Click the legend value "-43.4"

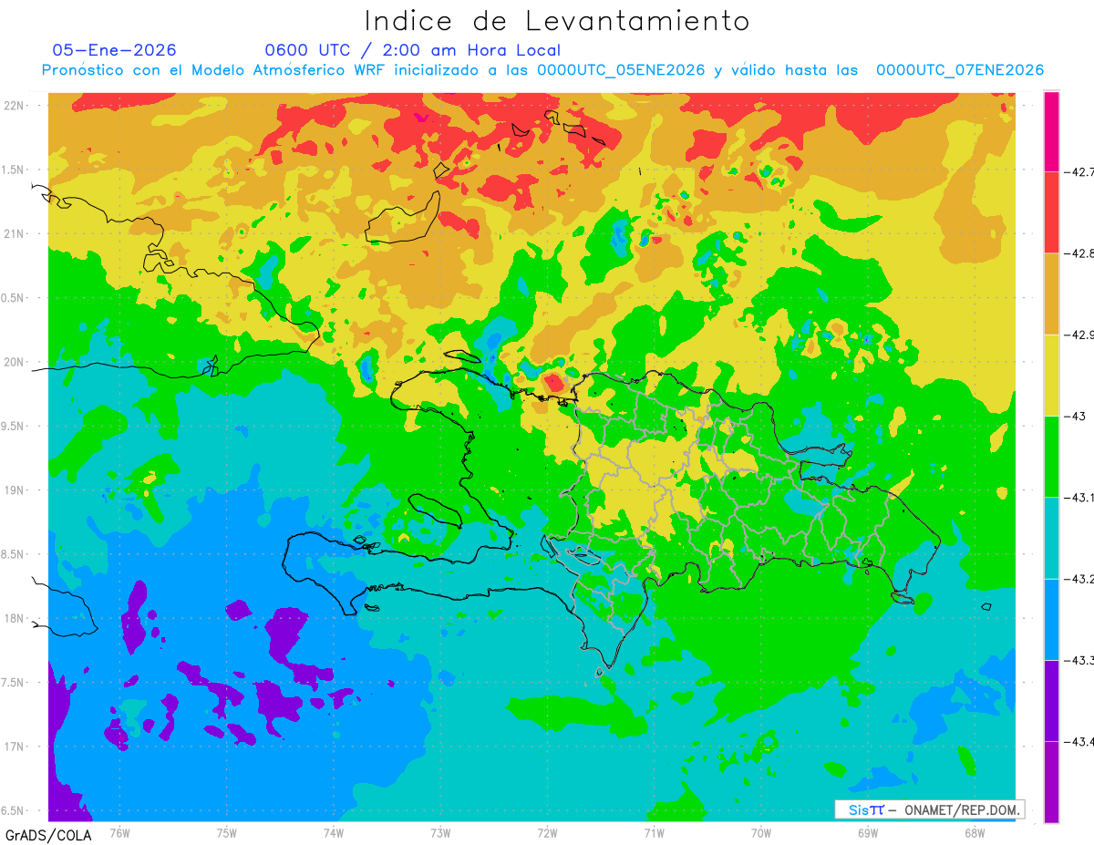[x=1078, y=742]
